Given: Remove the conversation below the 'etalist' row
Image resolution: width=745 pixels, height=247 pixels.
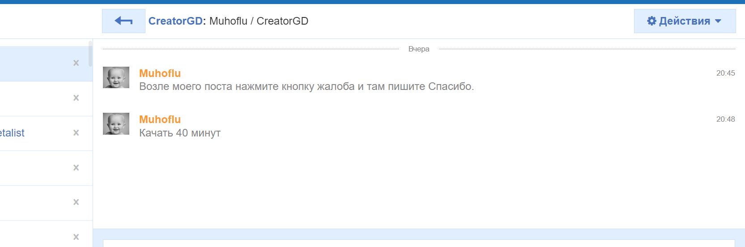Looking at the screenshot, I should (76, 168).
